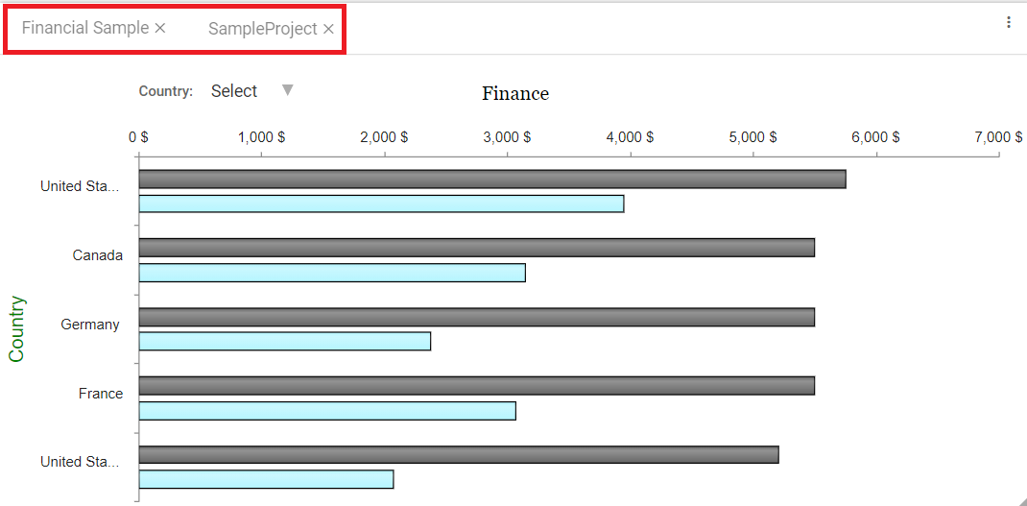Select the Canada axis label

98,255
